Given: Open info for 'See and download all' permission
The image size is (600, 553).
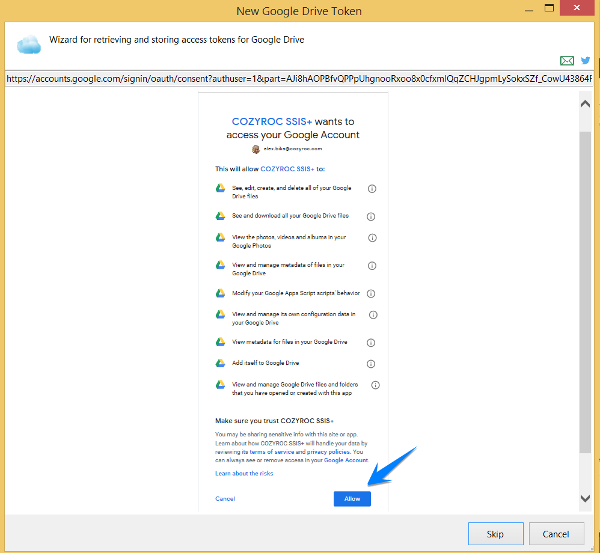Looking at the screenshot, I should tap(371, 216).
